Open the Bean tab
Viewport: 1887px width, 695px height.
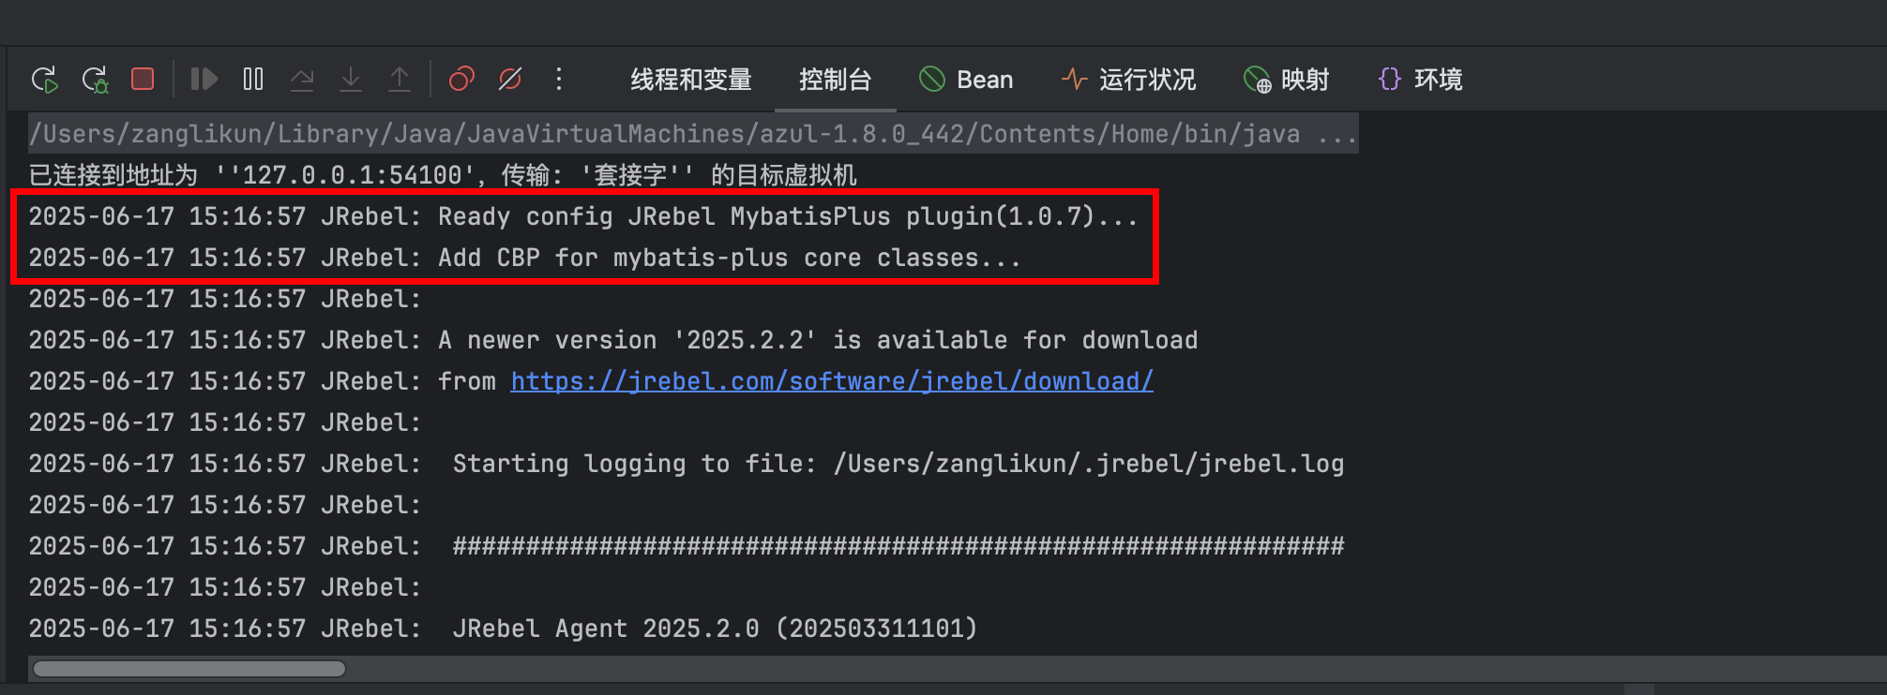(966, 80)
